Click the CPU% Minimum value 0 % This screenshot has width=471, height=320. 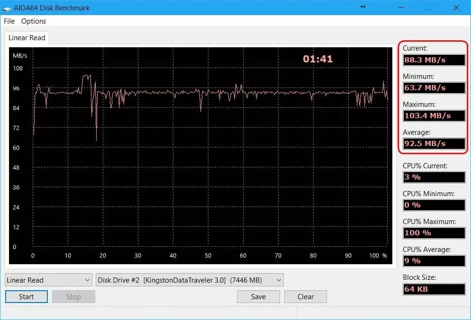(434, 205)
